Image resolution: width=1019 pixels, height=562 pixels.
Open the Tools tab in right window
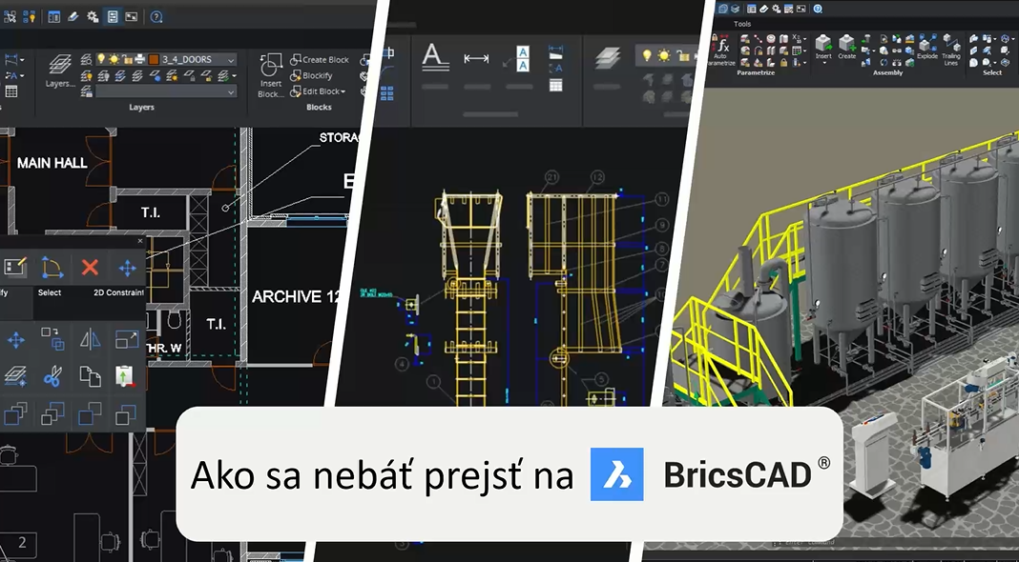(742, 24)
